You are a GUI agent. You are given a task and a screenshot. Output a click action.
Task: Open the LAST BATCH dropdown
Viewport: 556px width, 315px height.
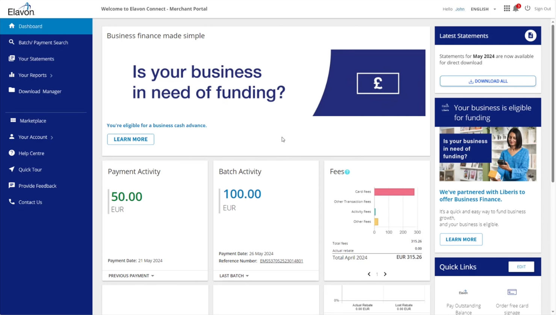tap(234, 276)
